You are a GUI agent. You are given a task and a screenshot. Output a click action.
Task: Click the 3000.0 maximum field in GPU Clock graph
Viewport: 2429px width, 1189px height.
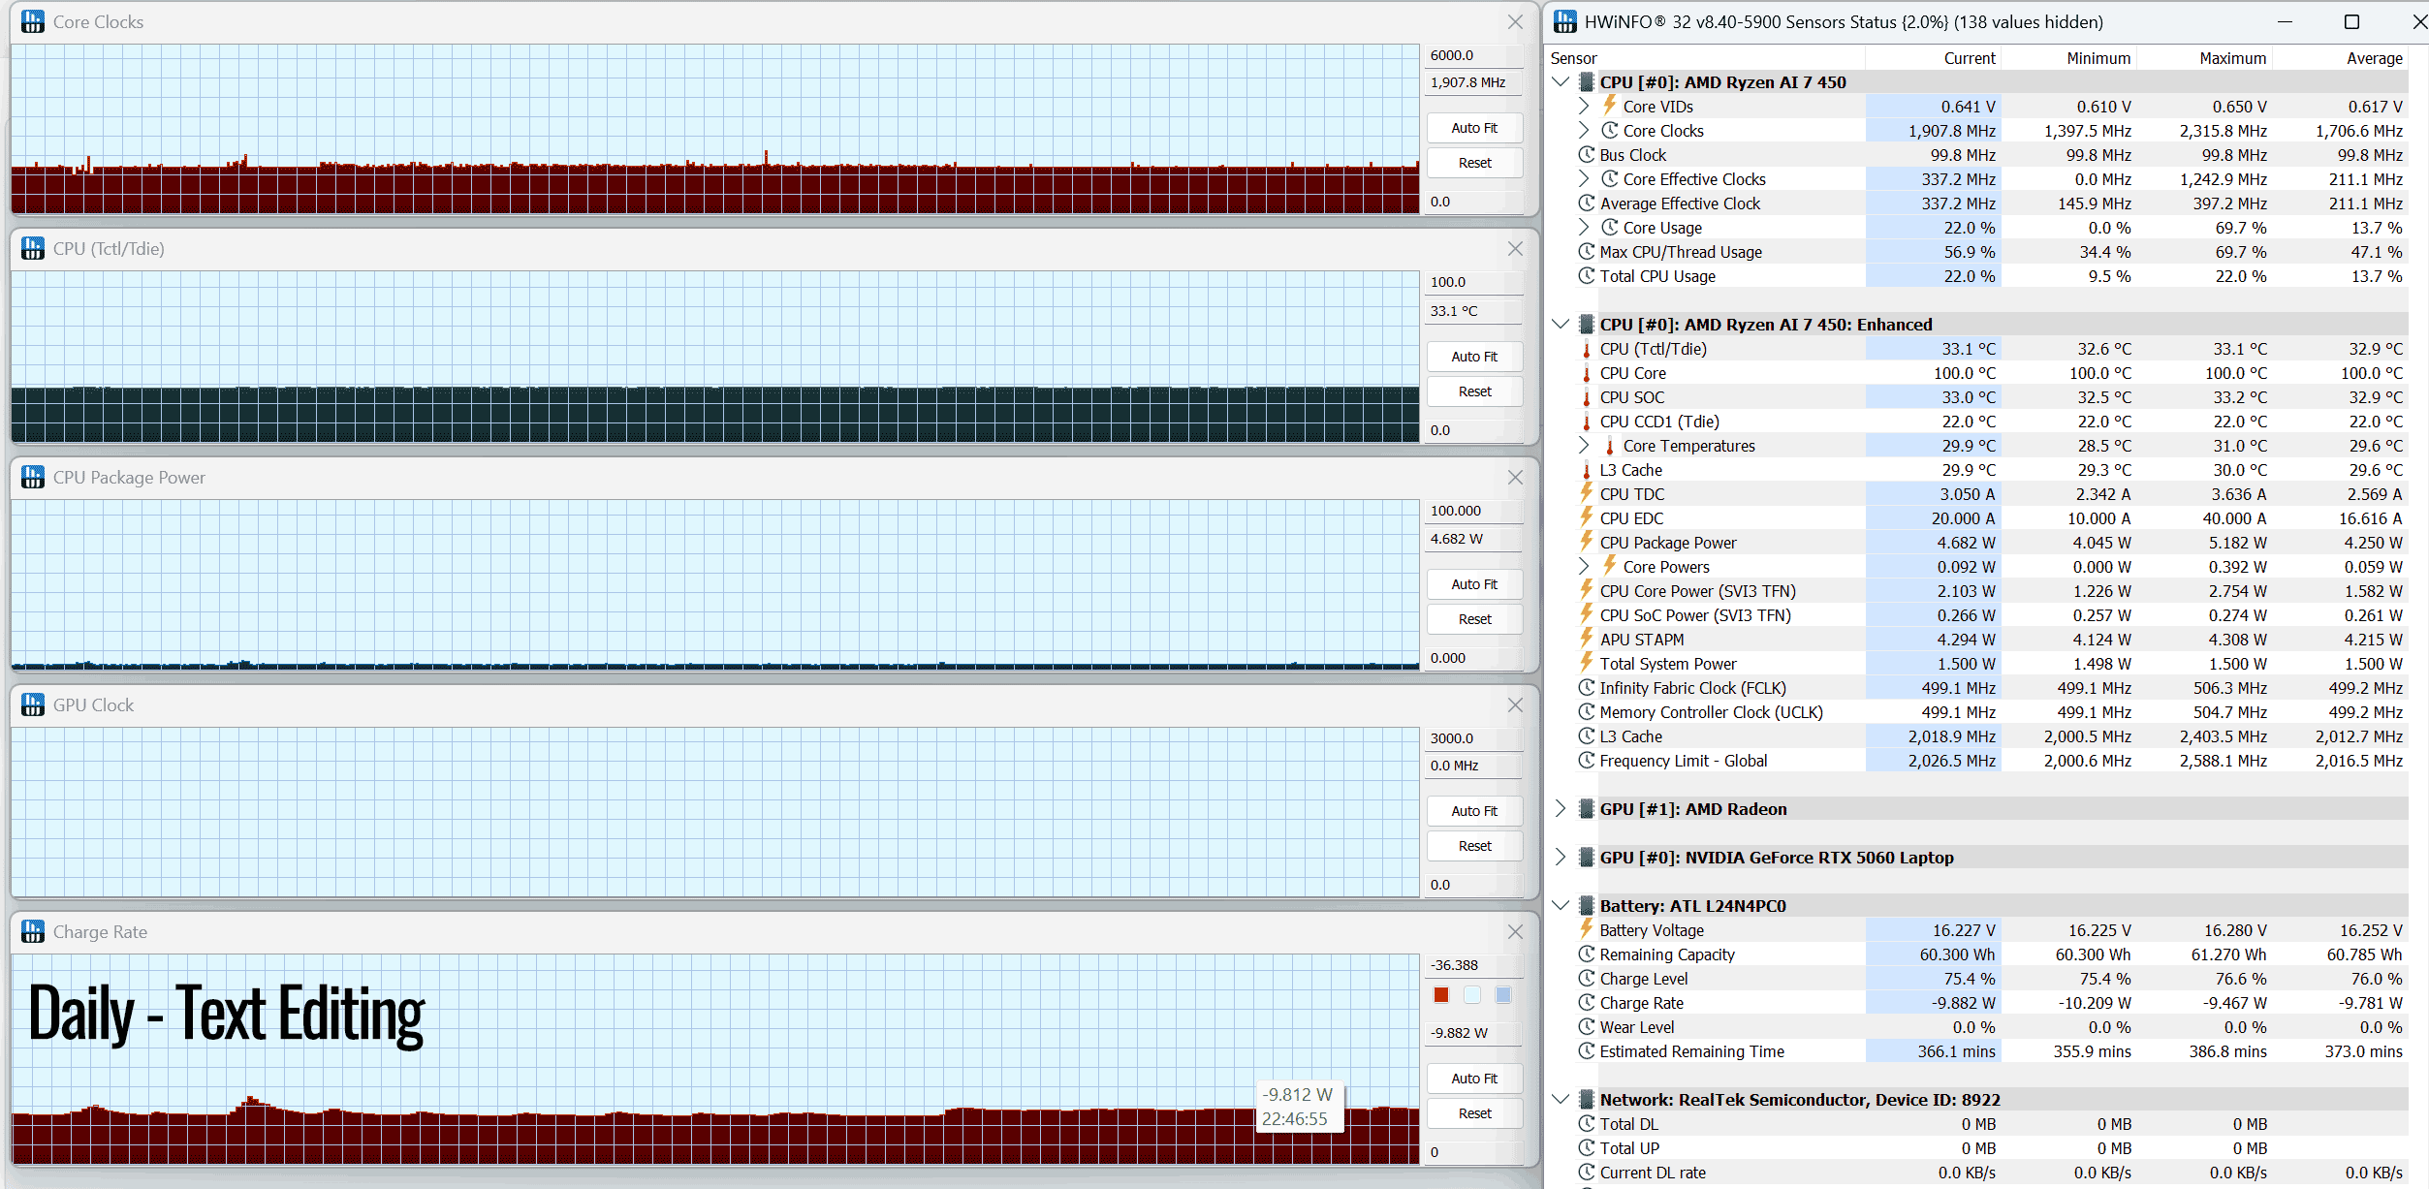(x=1473, y=738)
